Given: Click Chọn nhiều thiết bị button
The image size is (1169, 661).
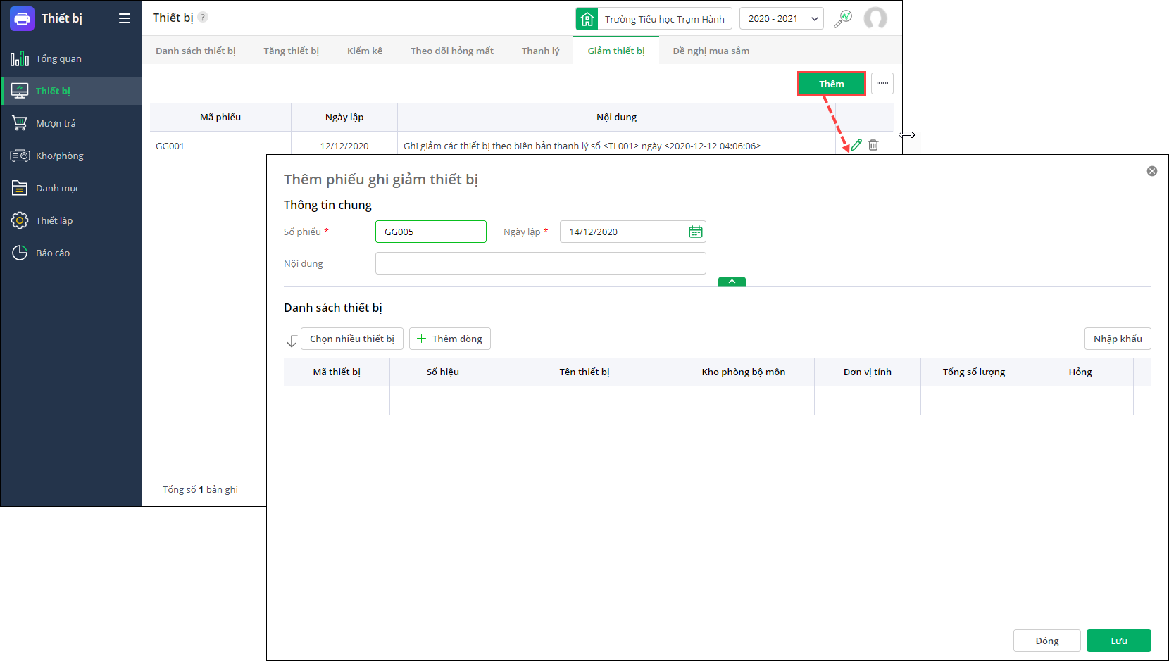Looking at the screenshot, I should point(352,339).
